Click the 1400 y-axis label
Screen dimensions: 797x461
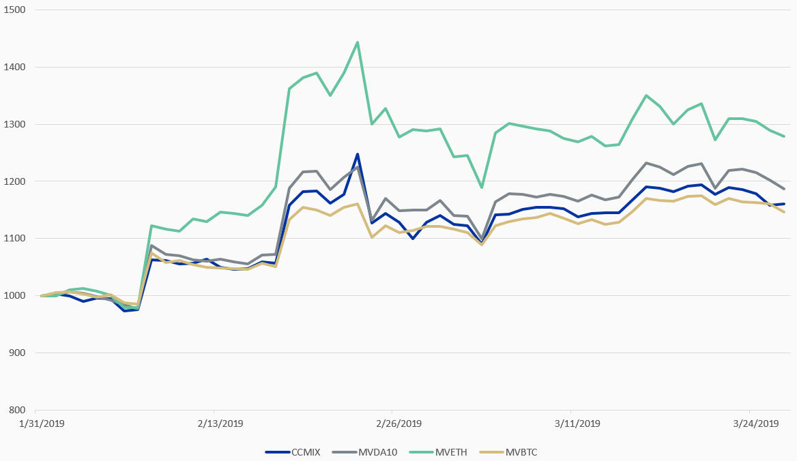(x=14, y=68)
